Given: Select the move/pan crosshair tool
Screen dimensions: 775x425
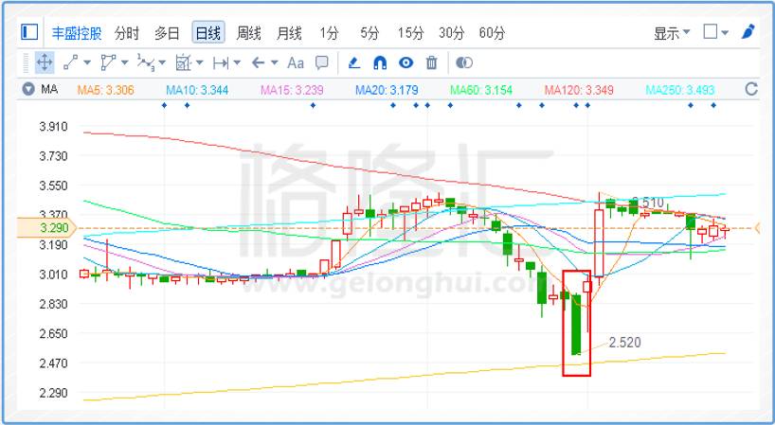Looking at the screenshot, I should pyautogui.click(x=45, y=62).
